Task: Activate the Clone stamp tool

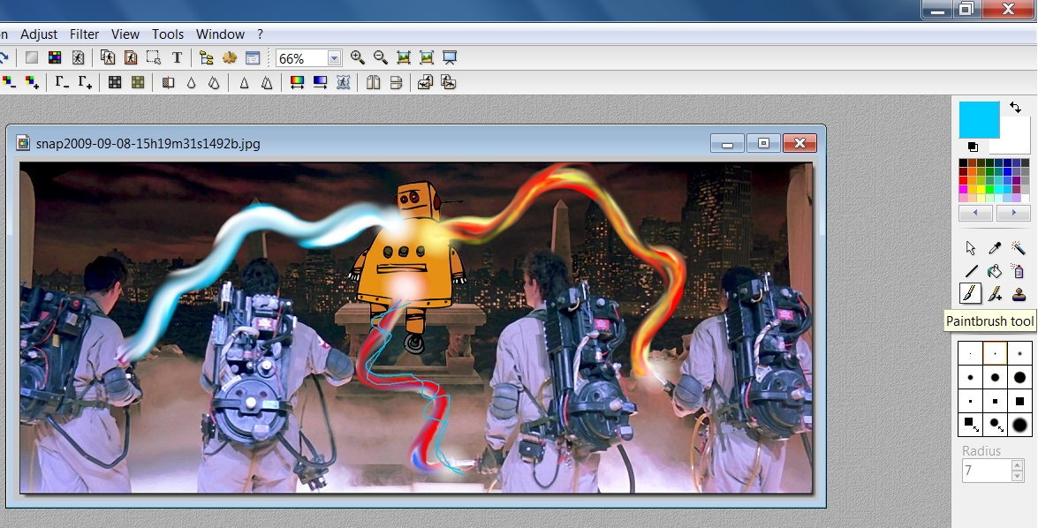Action: click(x=1019, y=294)
